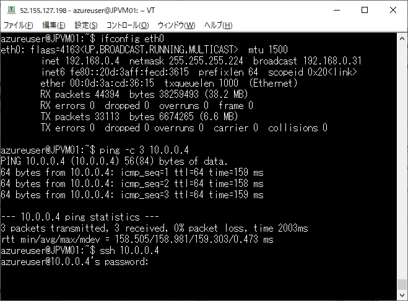The width and height of the screenshot is (408, 301).
Task: Open the 編集(E) menu
Action: point(54,25)
